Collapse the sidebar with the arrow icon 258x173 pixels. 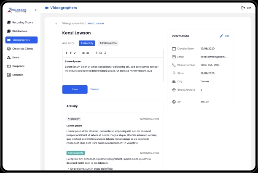click(35, 10)
